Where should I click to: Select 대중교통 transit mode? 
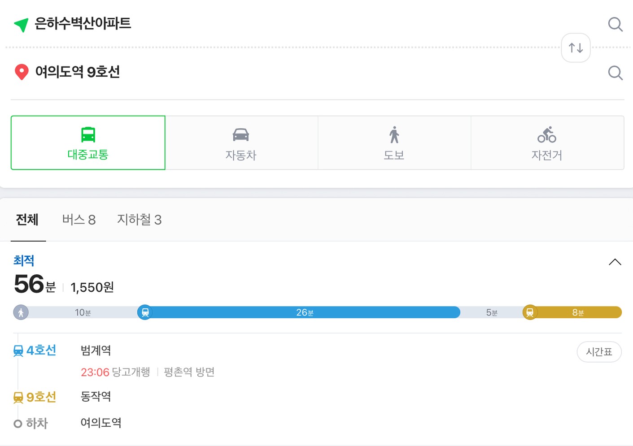(88, 143)
